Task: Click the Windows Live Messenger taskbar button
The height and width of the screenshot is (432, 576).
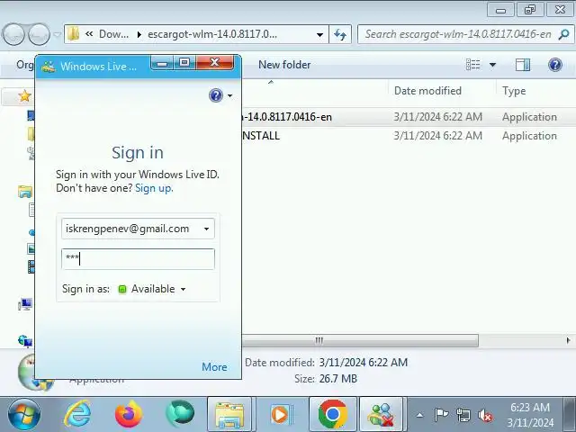Action: 382,414
